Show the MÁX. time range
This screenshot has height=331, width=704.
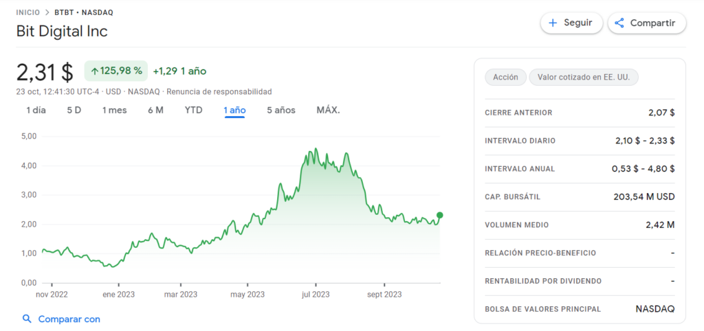coord(328,110)
